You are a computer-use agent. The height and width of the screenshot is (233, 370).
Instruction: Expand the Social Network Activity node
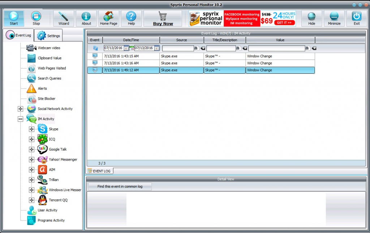pos(21,109)
